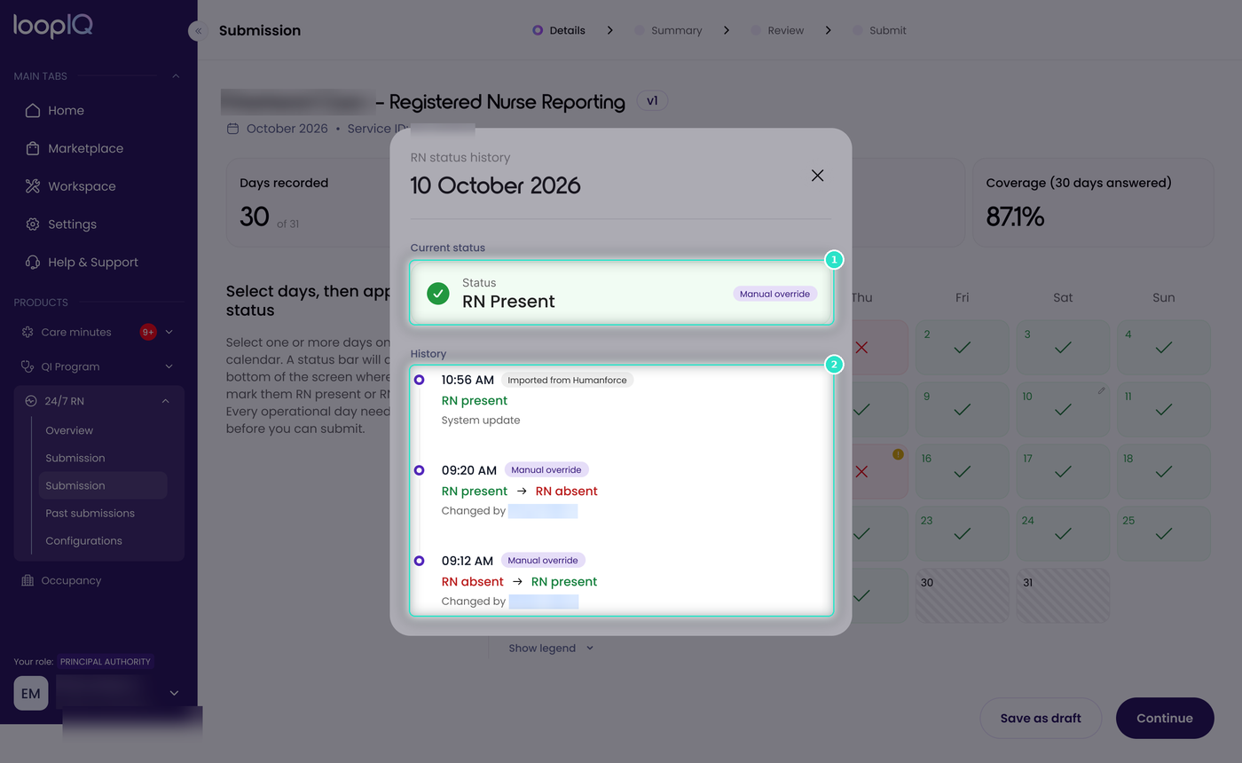Go to the Summary step
This screenshot has width=1242, height=763.
pyautogui.click(x=669, y=30)
